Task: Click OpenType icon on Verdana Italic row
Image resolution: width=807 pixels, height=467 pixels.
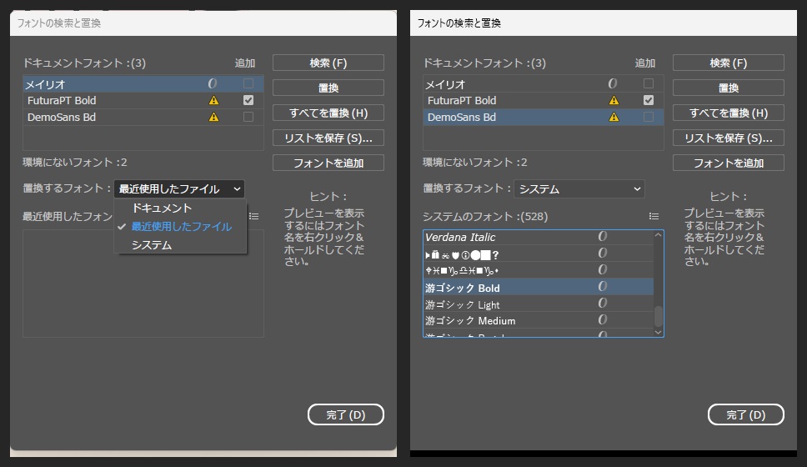Action: (603, 236)
